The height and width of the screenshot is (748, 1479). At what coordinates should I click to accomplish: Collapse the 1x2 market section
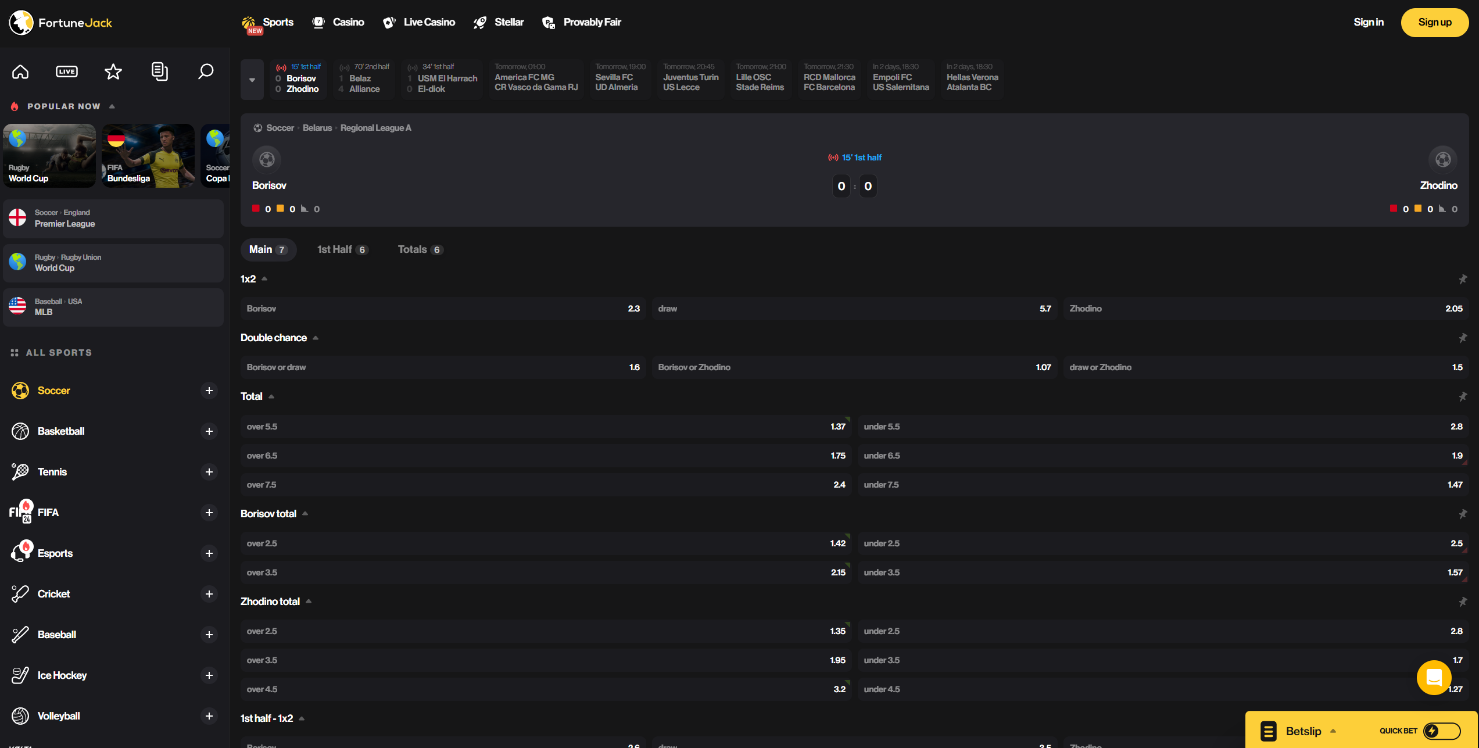[x=264, y=279]
